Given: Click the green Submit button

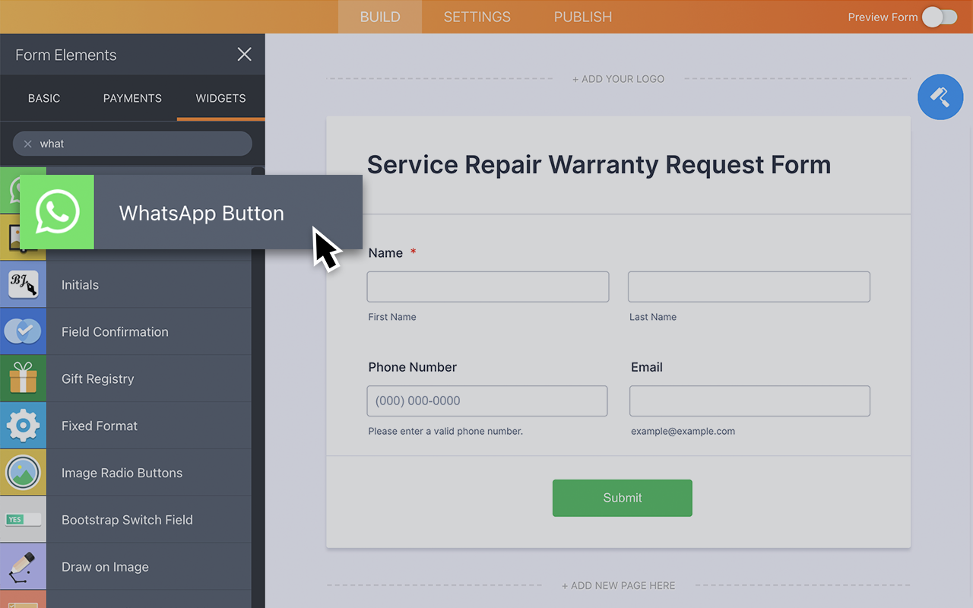Looking at the screenshot, I should pyautogui.click(x=622, y=498).
